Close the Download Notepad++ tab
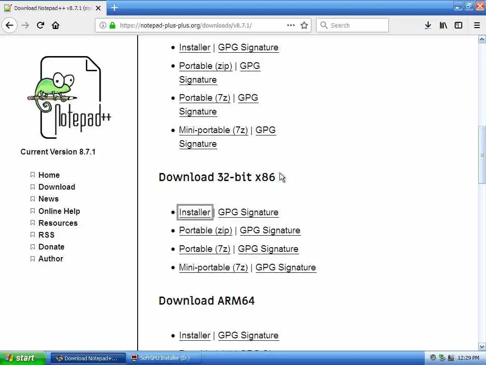 tap(98, 8)
